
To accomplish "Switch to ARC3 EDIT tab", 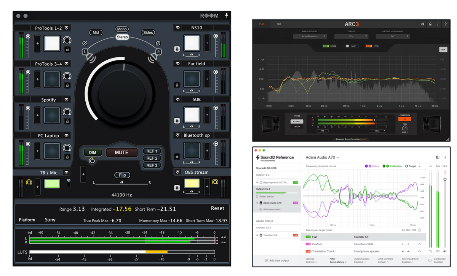I will pos(279,24).
